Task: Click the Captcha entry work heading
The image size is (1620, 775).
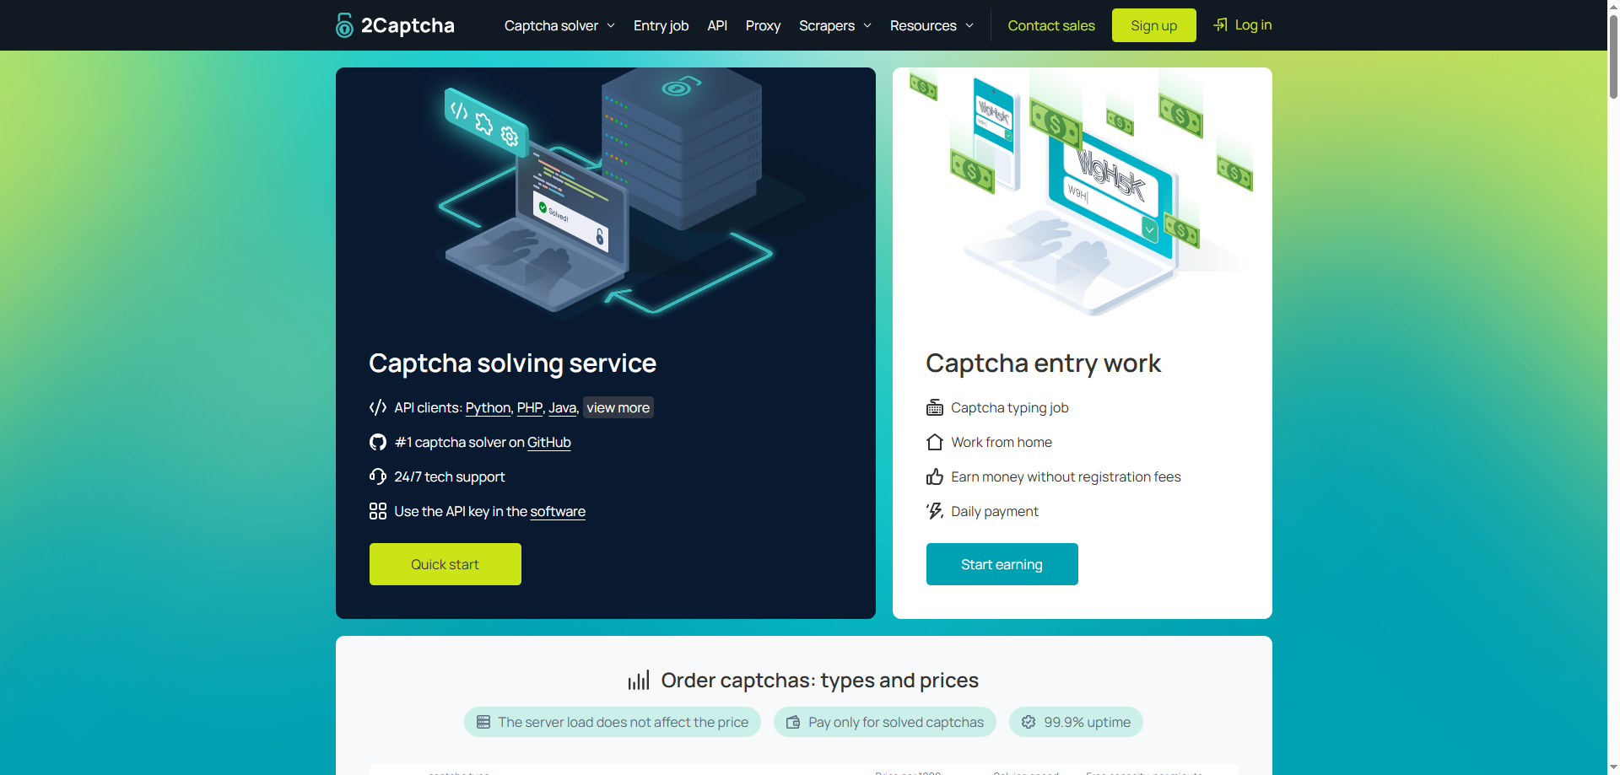Action: pos(1043,363)
